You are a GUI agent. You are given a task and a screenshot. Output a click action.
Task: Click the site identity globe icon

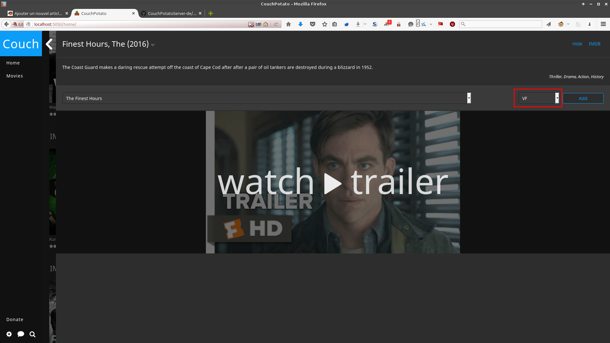click(x=28, y=24)
